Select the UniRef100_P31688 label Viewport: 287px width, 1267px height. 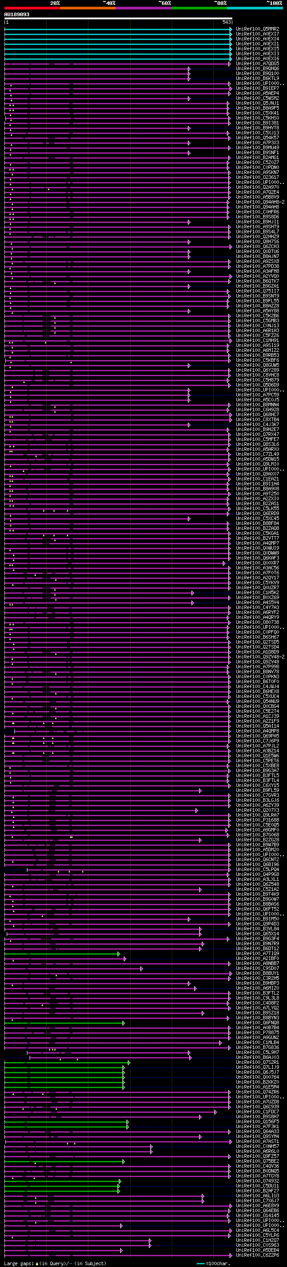pyautogui.click(x=257, y=820)
